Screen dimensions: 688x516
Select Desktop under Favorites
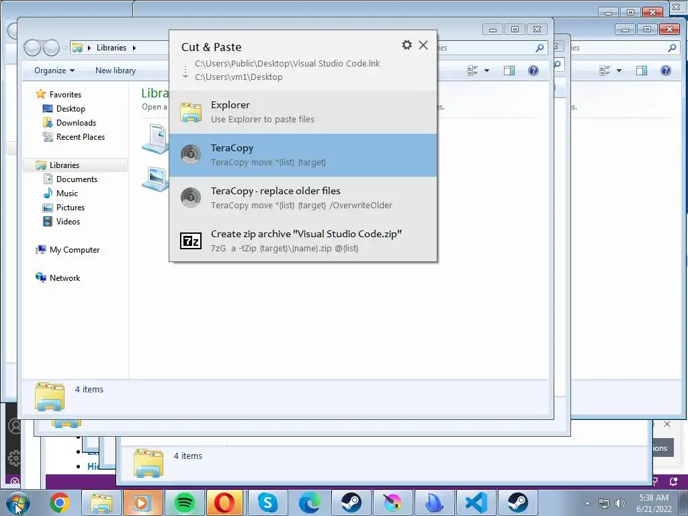pos(70,108)
